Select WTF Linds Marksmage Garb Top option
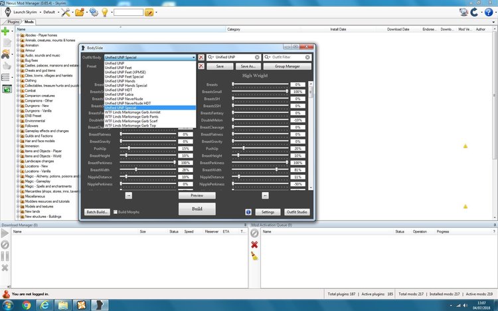Viewport: 498px width, 311px height. point(150,126)
